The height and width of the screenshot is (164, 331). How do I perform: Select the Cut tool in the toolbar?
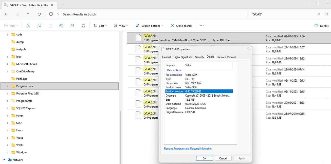pyautogui.click(x=28, y=25)
